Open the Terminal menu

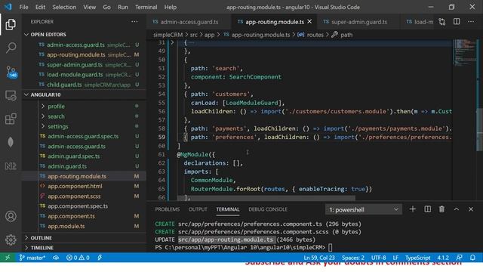(146, 7)
